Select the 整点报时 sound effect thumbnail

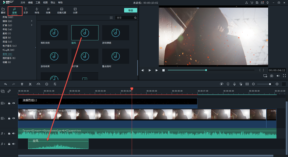pos(116,56)
